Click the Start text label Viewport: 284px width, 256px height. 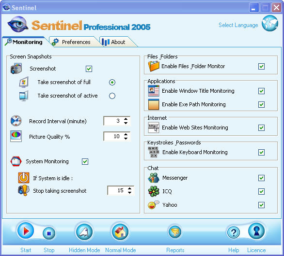click(26, 250)
